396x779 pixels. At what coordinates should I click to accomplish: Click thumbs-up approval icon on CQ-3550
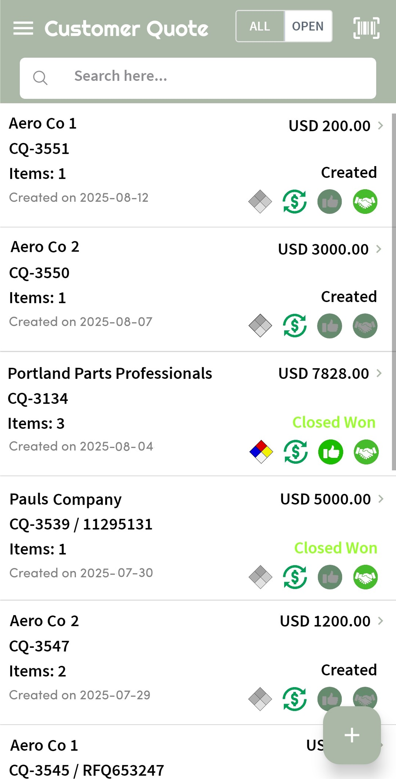pyautogui.click(x=330, y=326)
